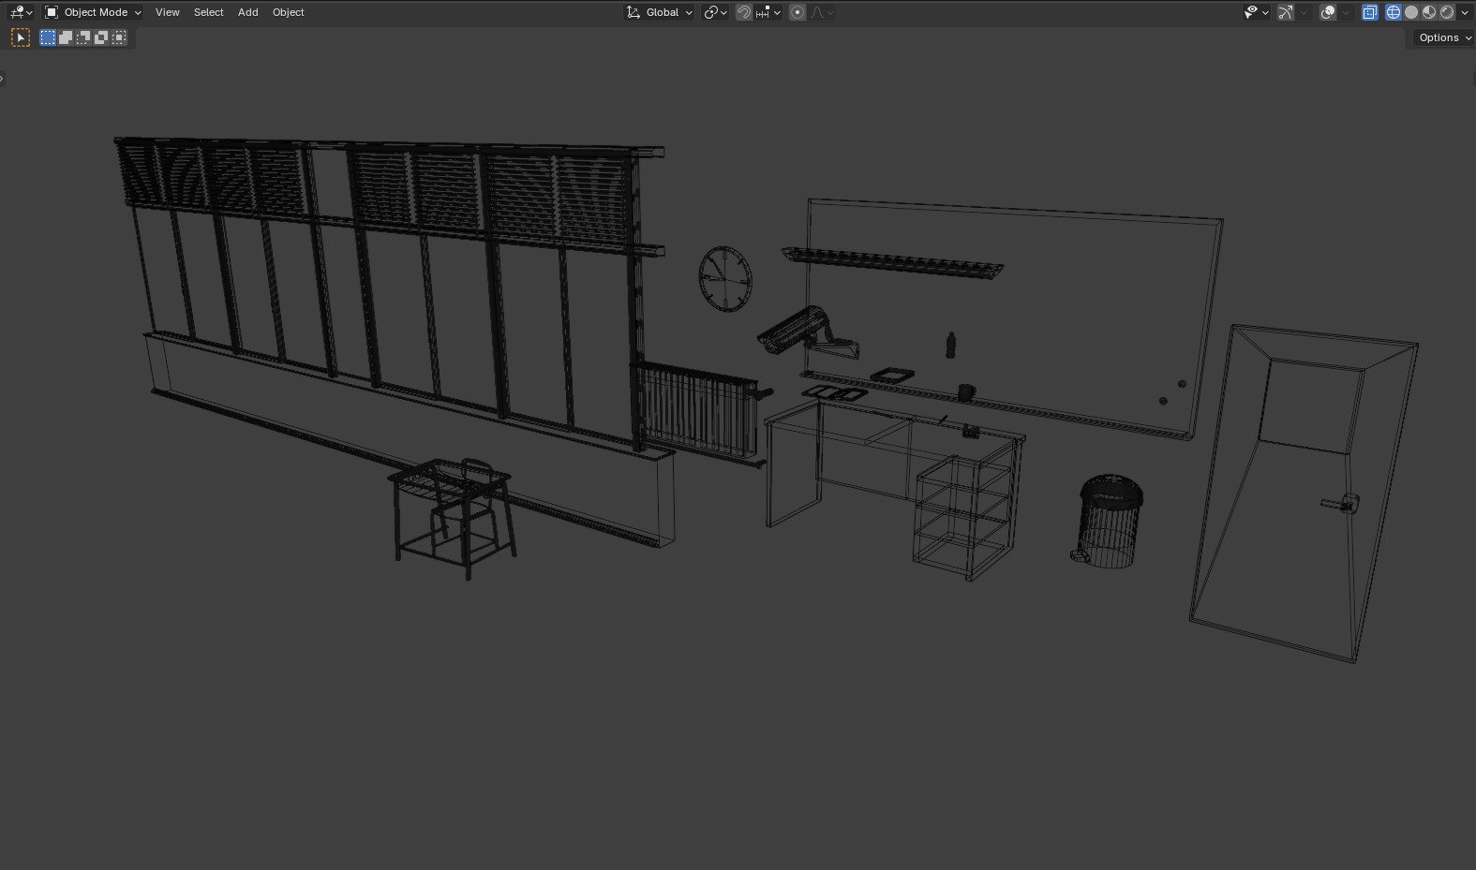Select the door handle object
Viewport: 1476px width, 870px height.
[x=1341, y=504]
